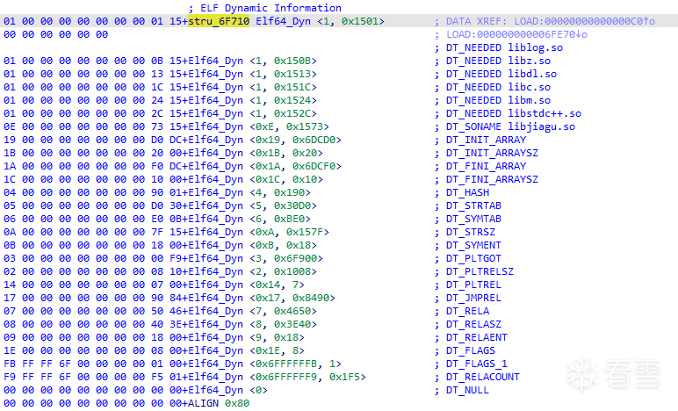
Task: Select the highlighted stru_6F710 label
Action: 219,21
